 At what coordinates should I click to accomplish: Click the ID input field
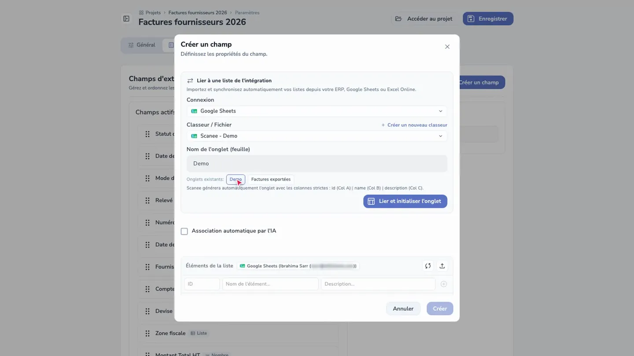[x=202, y=284]
